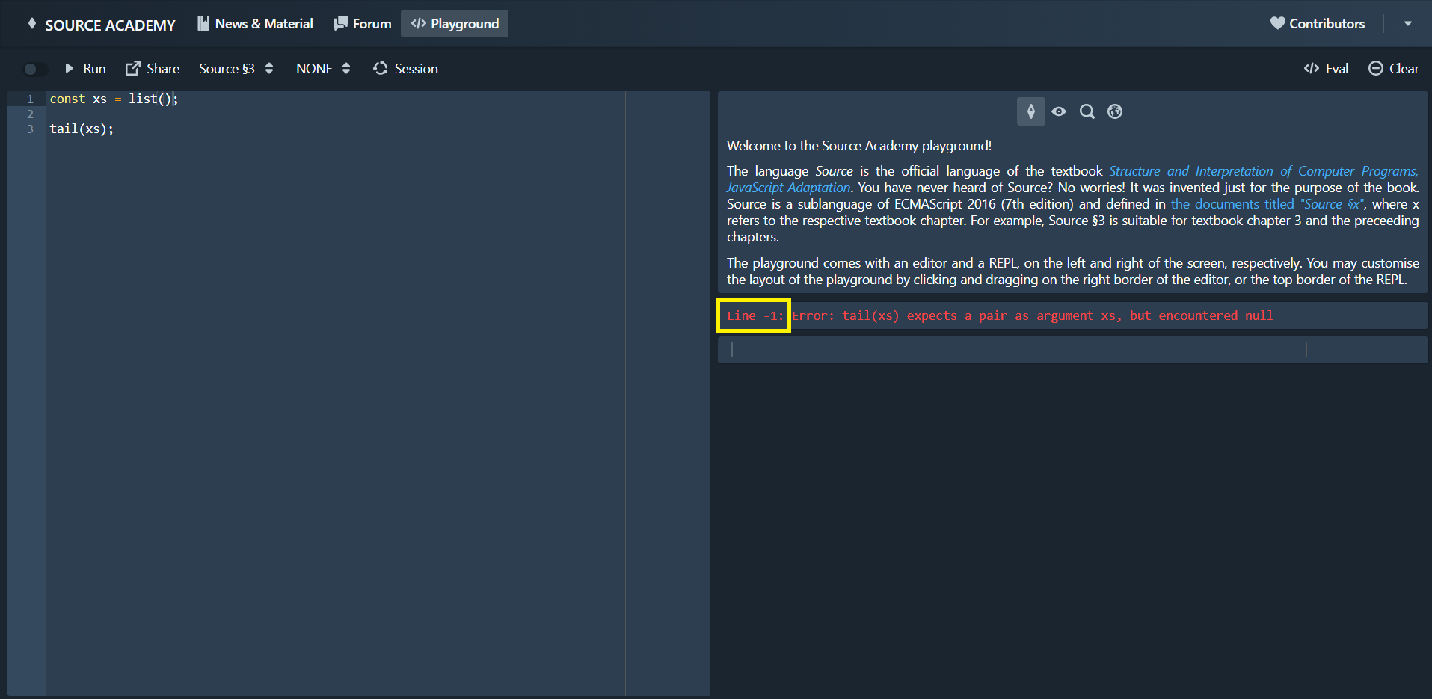Click the globe icon in REPL toolbar
The width and height of the screenshot is (1432, 699).
coord(1114,111)
